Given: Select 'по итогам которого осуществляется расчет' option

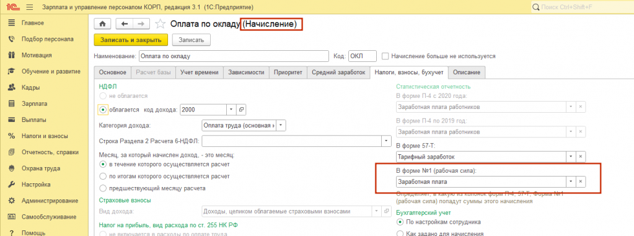Looking at the screenshot, I should tap(103, 176).
